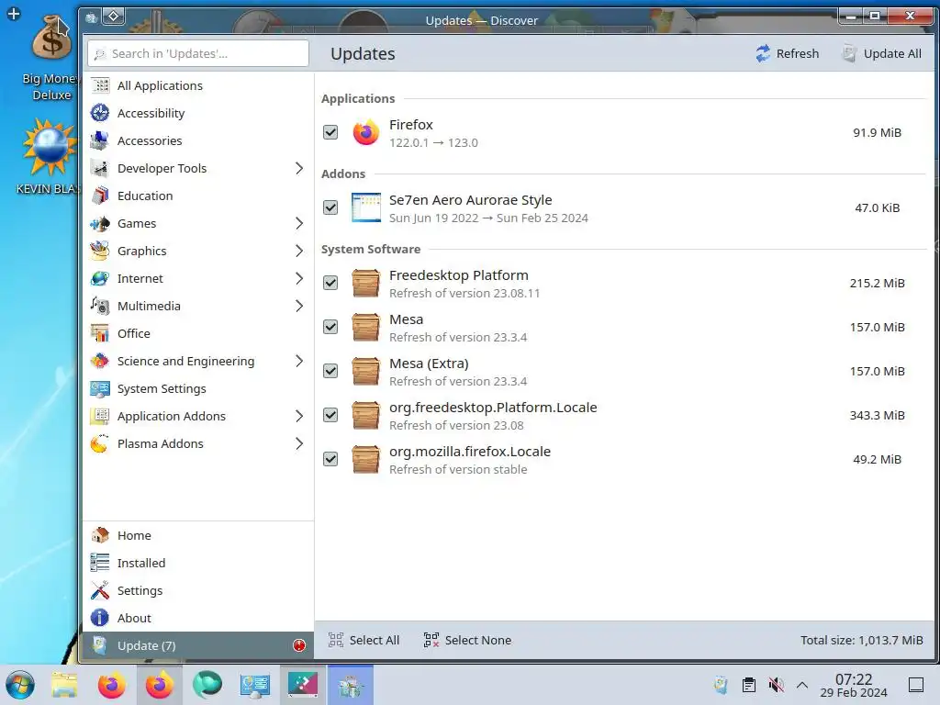Click the Total size: 1,013.7 MiB text
This screenshot has width=940, height=705.
861,640
